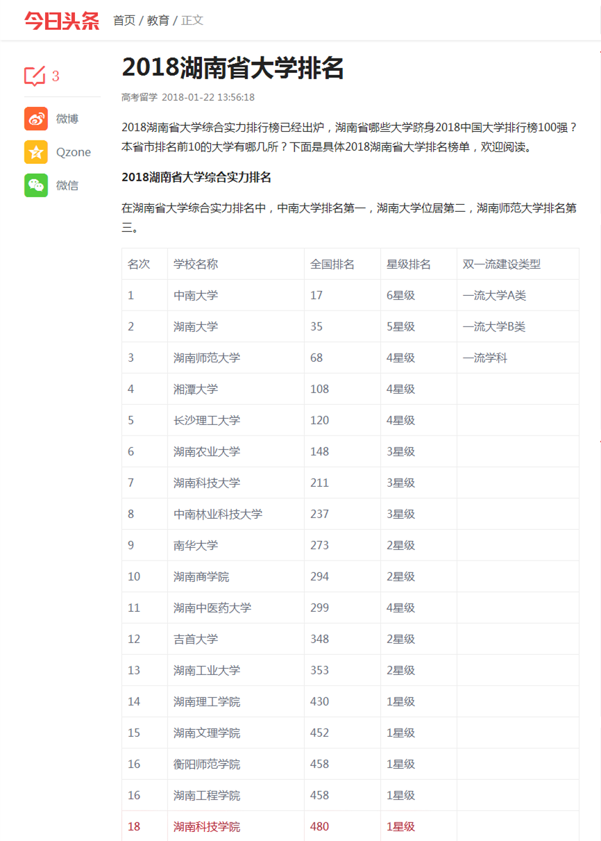Click the 今日头条 logo
The image size is (601, 841).
point(62,20)
